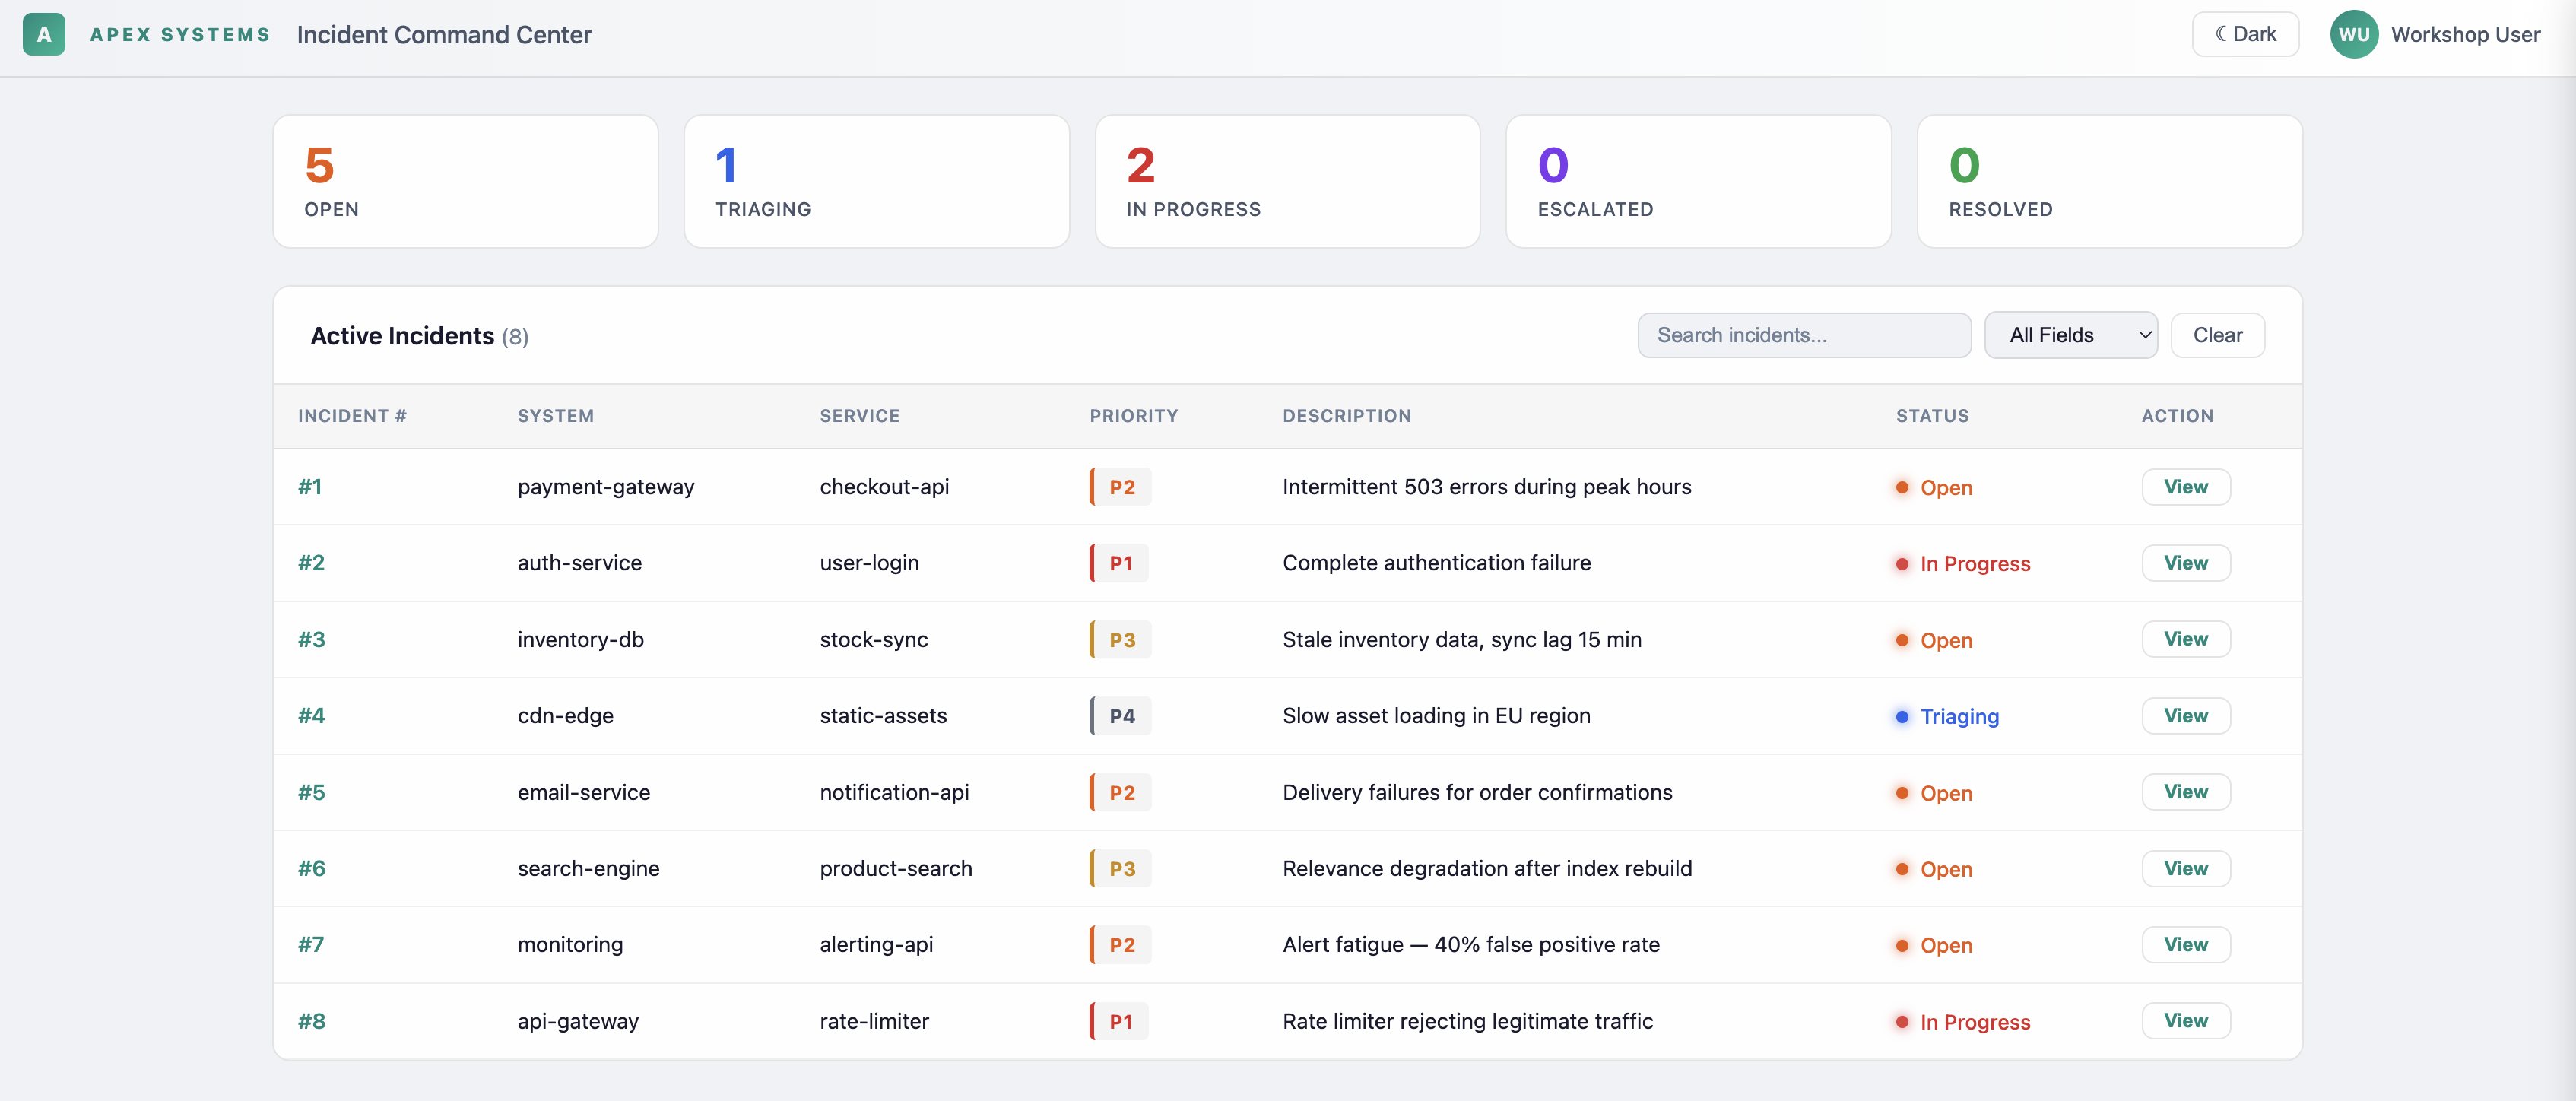The height and width of the screenshot is (1101, 2576).
Task: Open incident number #3 link
Action: 311,639
